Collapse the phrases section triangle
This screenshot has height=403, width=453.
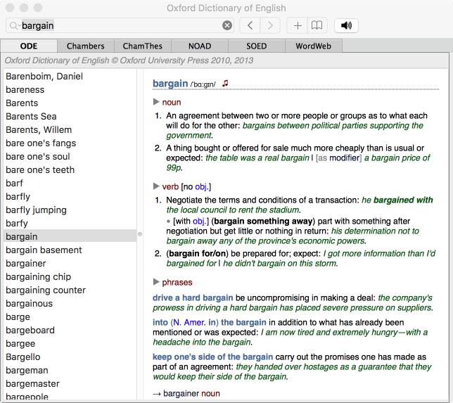156,281
